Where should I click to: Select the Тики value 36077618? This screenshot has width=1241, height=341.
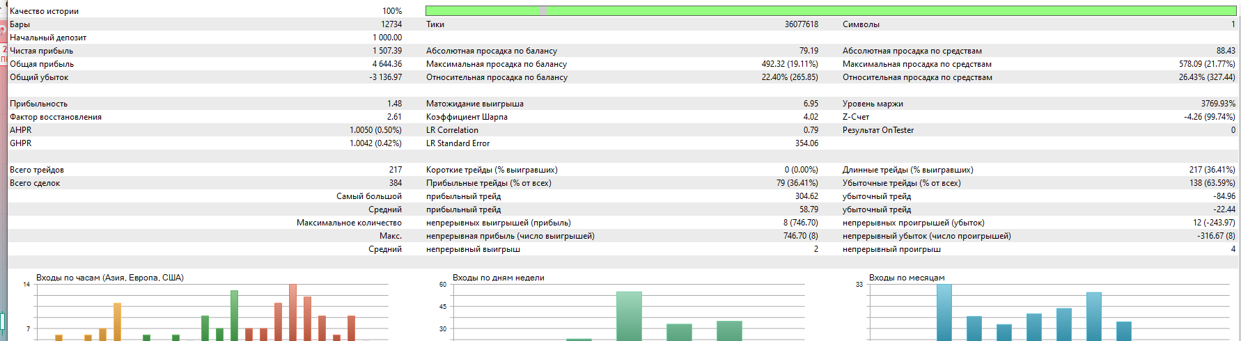(x=802, y=24)
